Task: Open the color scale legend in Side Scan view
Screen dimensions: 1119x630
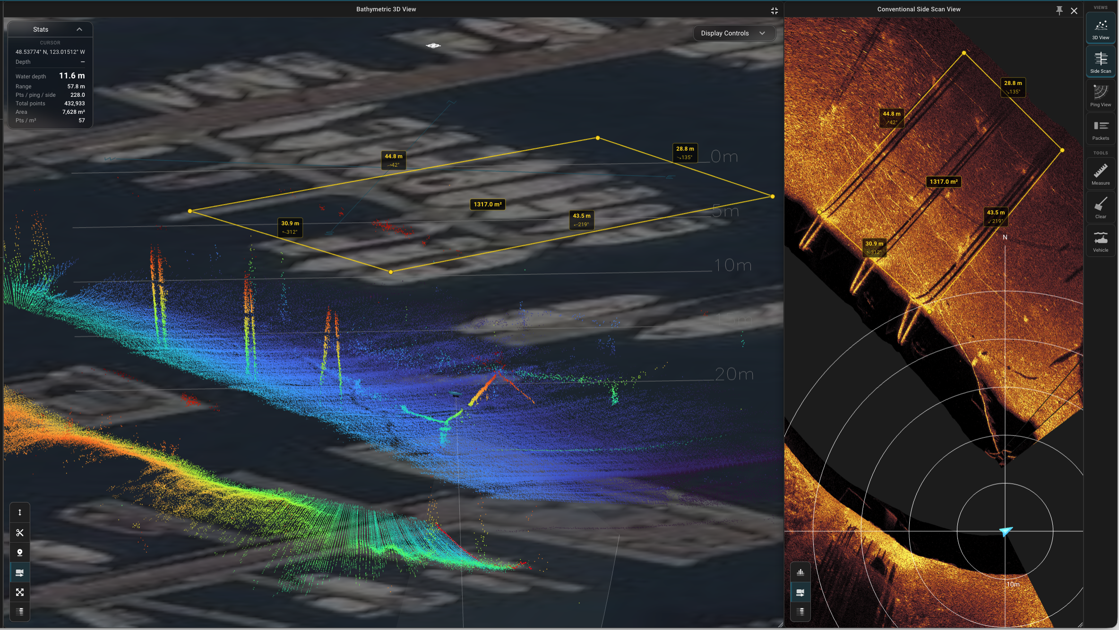Action: (x=801, y=612)
